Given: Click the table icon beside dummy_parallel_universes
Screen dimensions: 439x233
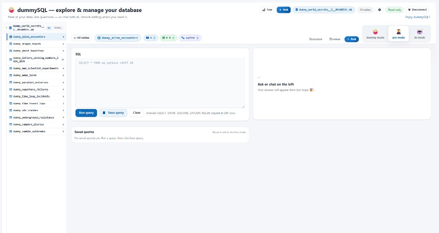Looking at the screenshot, I should click(x=11, y=82).
